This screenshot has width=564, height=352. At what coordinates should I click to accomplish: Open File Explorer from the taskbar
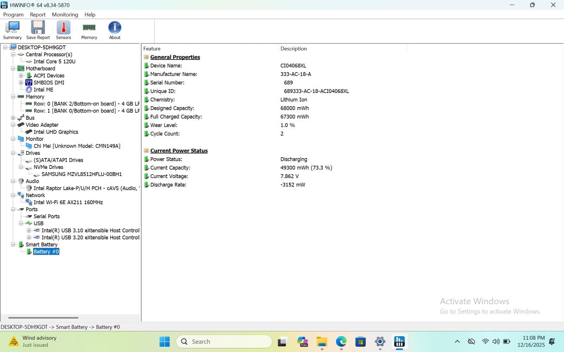(x=321, y=341)
